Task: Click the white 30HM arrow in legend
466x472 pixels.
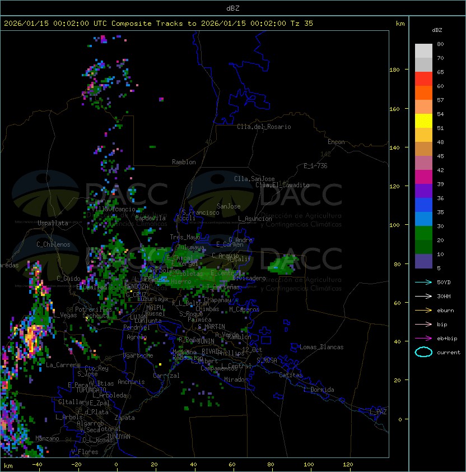Action: tap(423, 296)
